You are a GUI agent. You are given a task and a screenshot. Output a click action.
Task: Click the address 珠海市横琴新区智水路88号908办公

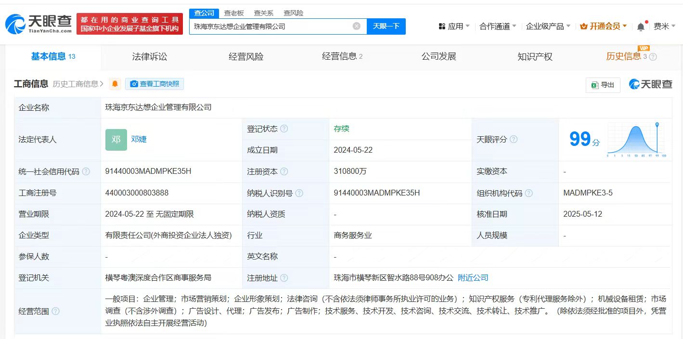click(394, 278)
